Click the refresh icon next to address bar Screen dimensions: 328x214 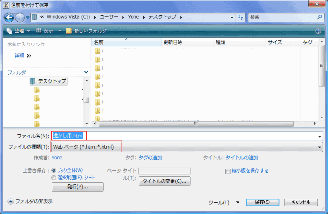tap(240, 17)
